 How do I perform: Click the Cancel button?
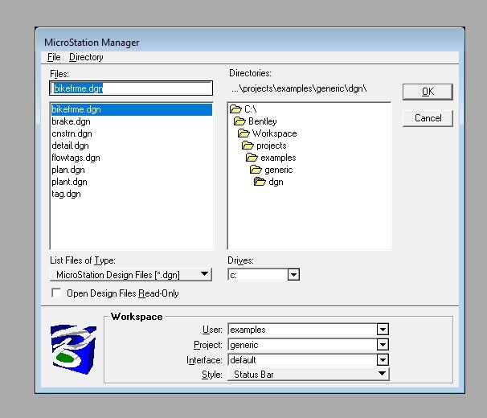[428, 118]
